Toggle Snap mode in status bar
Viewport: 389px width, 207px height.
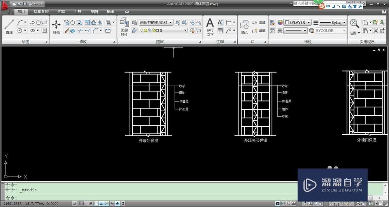click(74, 203)
